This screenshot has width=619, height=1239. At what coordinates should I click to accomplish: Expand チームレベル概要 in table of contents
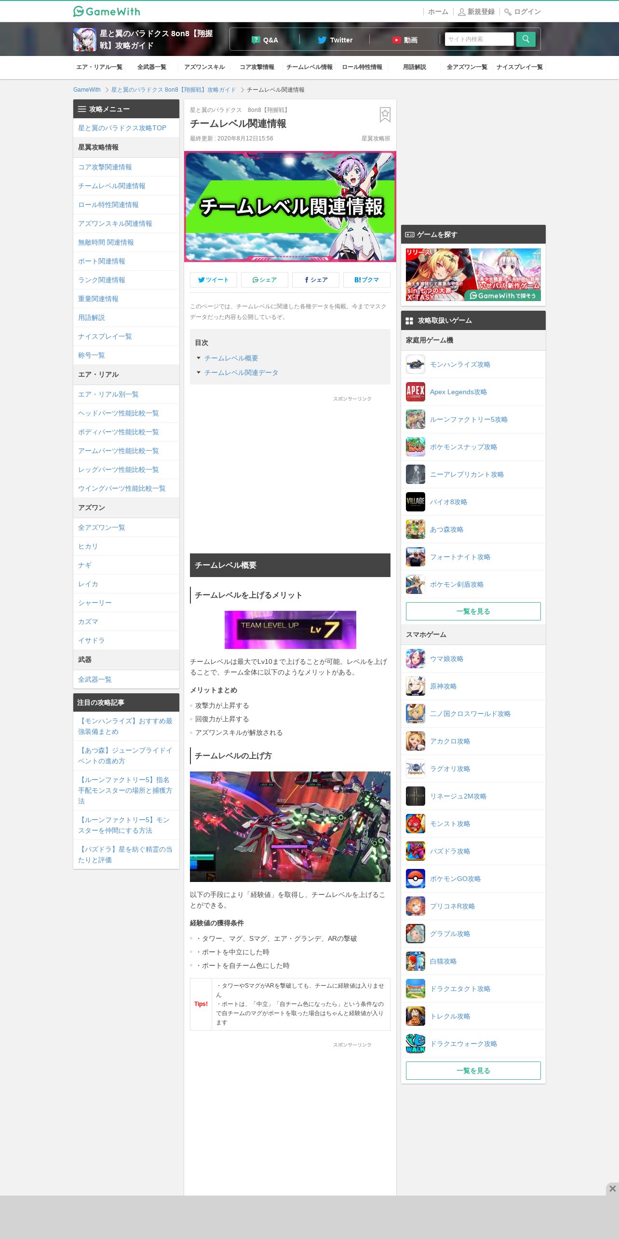231,358
